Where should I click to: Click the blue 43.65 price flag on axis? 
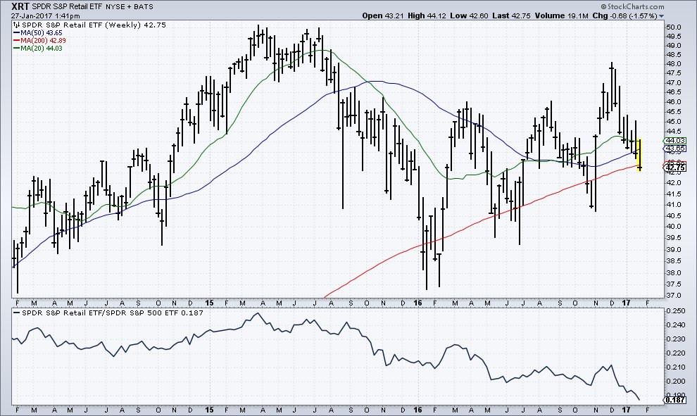pos(674,149)
